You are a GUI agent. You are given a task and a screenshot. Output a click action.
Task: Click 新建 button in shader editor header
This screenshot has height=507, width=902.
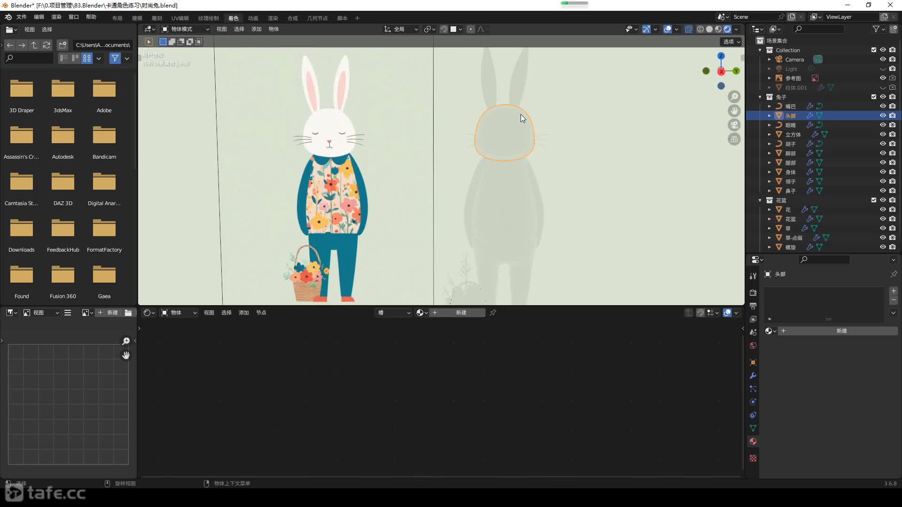pyautogui.click(x=458, y=313)
